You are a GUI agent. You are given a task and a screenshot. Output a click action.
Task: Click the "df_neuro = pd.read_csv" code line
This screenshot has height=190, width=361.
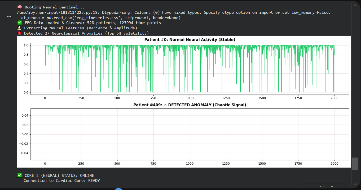tap(101, 18)
